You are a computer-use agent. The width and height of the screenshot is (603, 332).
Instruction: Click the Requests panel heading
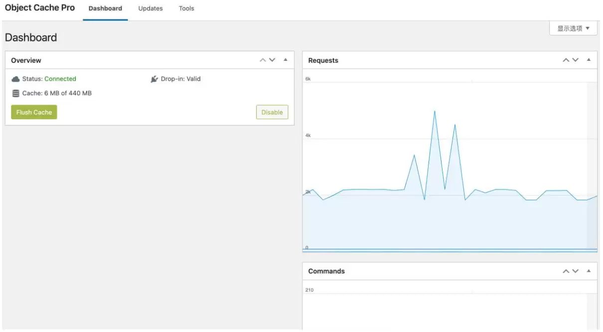[323, 60]
